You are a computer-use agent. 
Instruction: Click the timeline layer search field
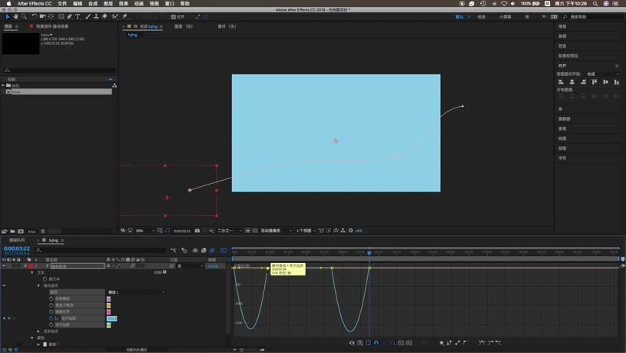tap(100, 250)
